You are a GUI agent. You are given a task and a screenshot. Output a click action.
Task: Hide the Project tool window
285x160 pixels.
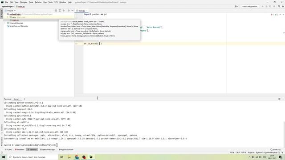(72, 11)
